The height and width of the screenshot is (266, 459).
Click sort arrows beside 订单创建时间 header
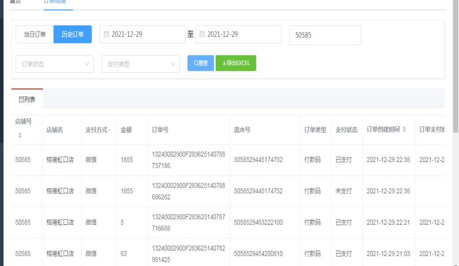[x=404, y=130]
